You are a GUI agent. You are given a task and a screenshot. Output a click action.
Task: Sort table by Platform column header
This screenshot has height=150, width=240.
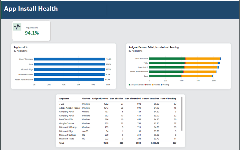(x=86, y=99)
